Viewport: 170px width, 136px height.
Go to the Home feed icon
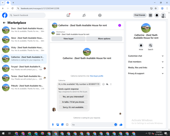coord(68,15)
